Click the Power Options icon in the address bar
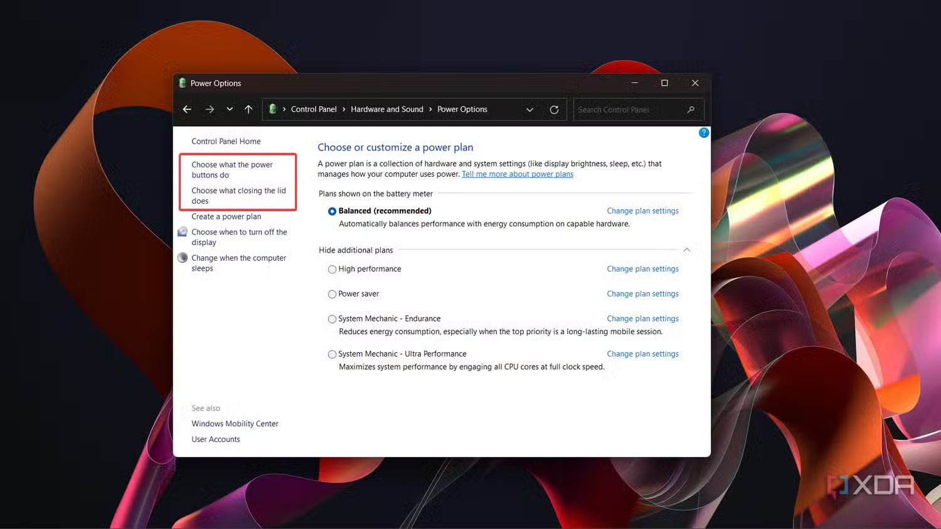The width and height of the screenshot is (941, 529). 273,108
